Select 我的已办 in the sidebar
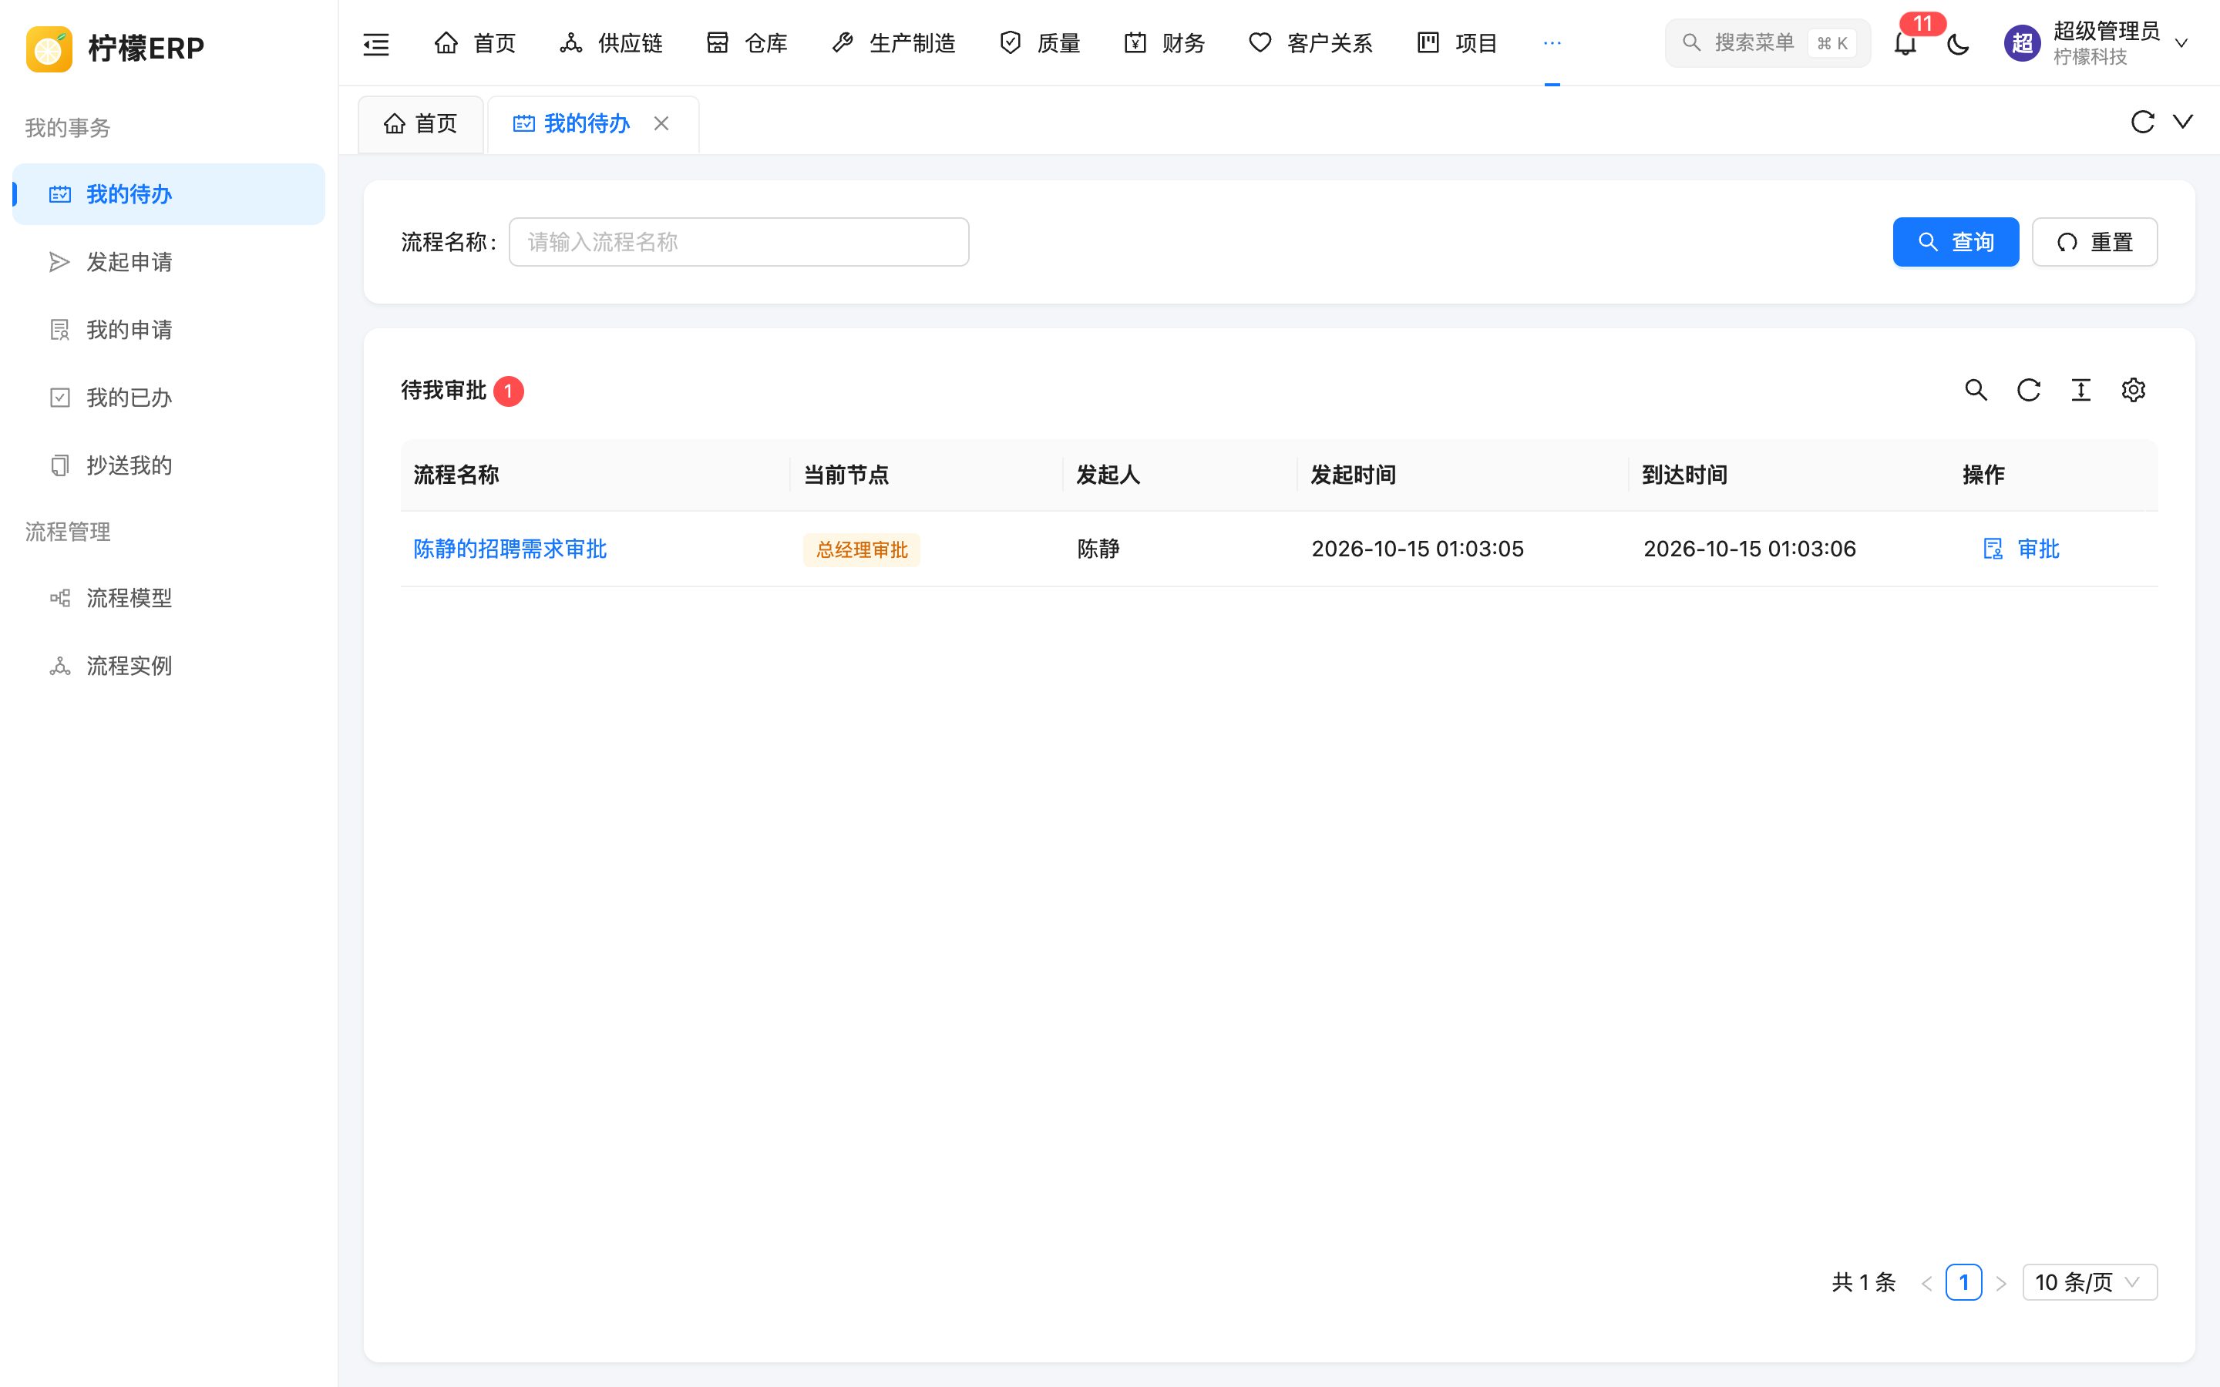Screen dimensions: 2220x1387 (169, 398)
